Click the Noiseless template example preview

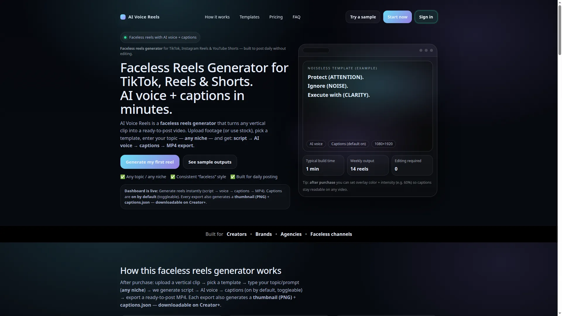pyautogui.click(x=368, y=106)
